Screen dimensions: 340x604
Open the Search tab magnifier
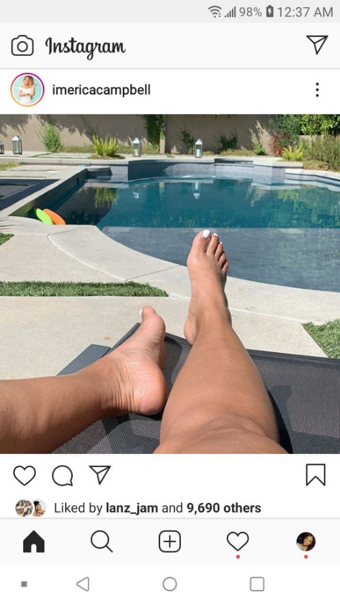click(x=102, y=541)
